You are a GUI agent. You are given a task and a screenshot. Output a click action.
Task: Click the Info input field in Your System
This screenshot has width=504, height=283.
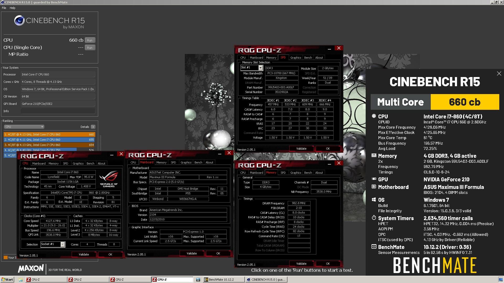[58, 111]
